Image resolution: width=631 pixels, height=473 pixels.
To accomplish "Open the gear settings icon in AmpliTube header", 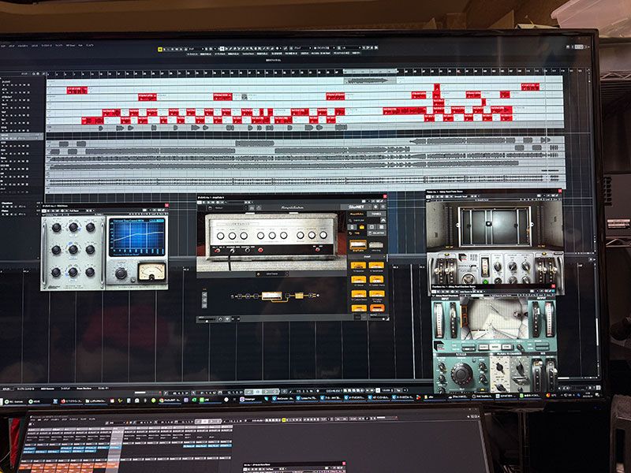I will (x=375, y=207).
